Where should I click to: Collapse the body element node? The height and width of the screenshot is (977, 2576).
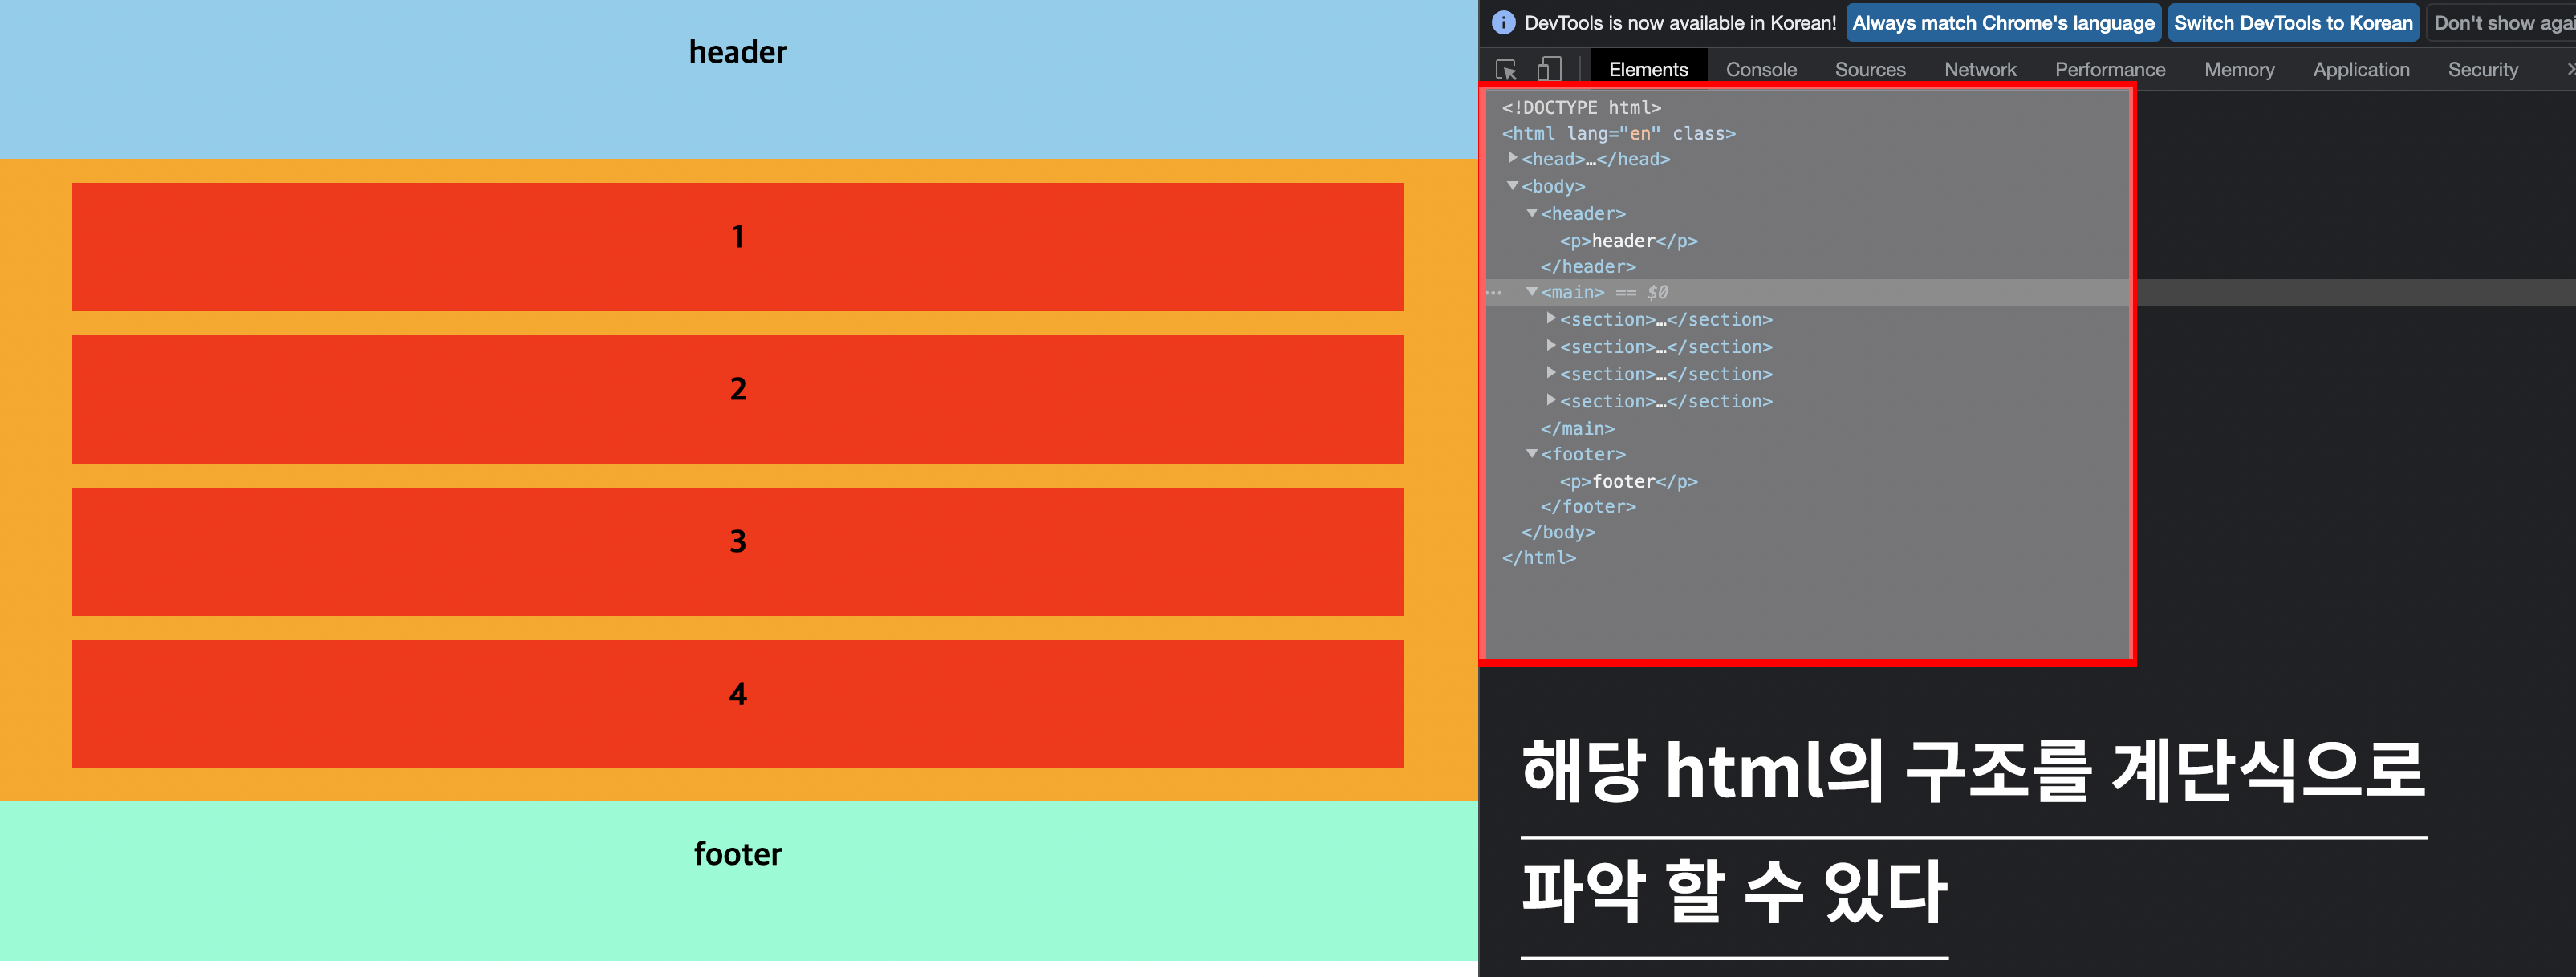pos(1513,186)
